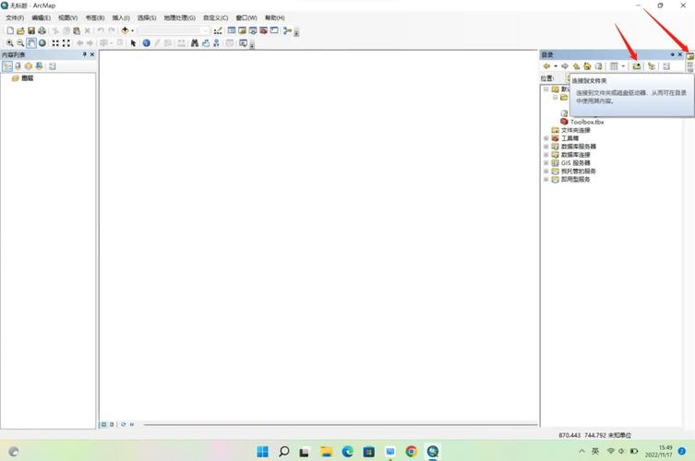Click the Fixed Zoom Out tool
The height and width of the screenshot is (461, 695).
pyautogui.click(x=66, y=43)
